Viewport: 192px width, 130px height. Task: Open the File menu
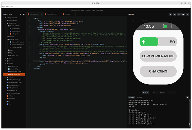point(3,6)
